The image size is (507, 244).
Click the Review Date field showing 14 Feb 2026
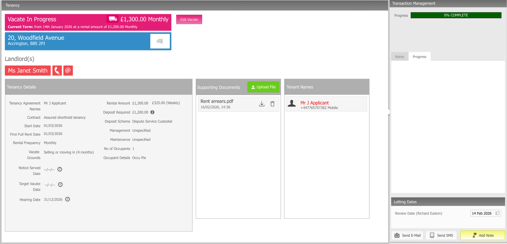click(x=486, y=213)
